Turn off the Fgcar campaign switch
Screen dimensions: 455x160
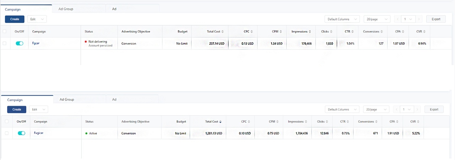tap(20, 43)
